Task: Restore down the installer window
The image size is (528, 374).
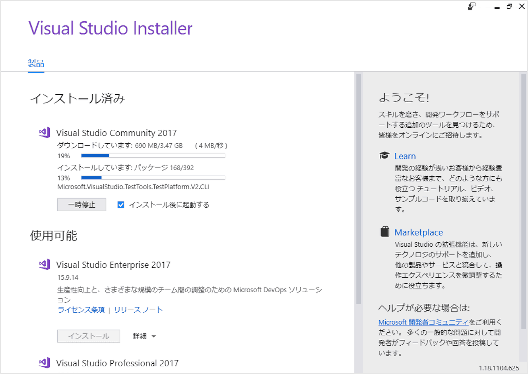Action: tap(509, 6)
